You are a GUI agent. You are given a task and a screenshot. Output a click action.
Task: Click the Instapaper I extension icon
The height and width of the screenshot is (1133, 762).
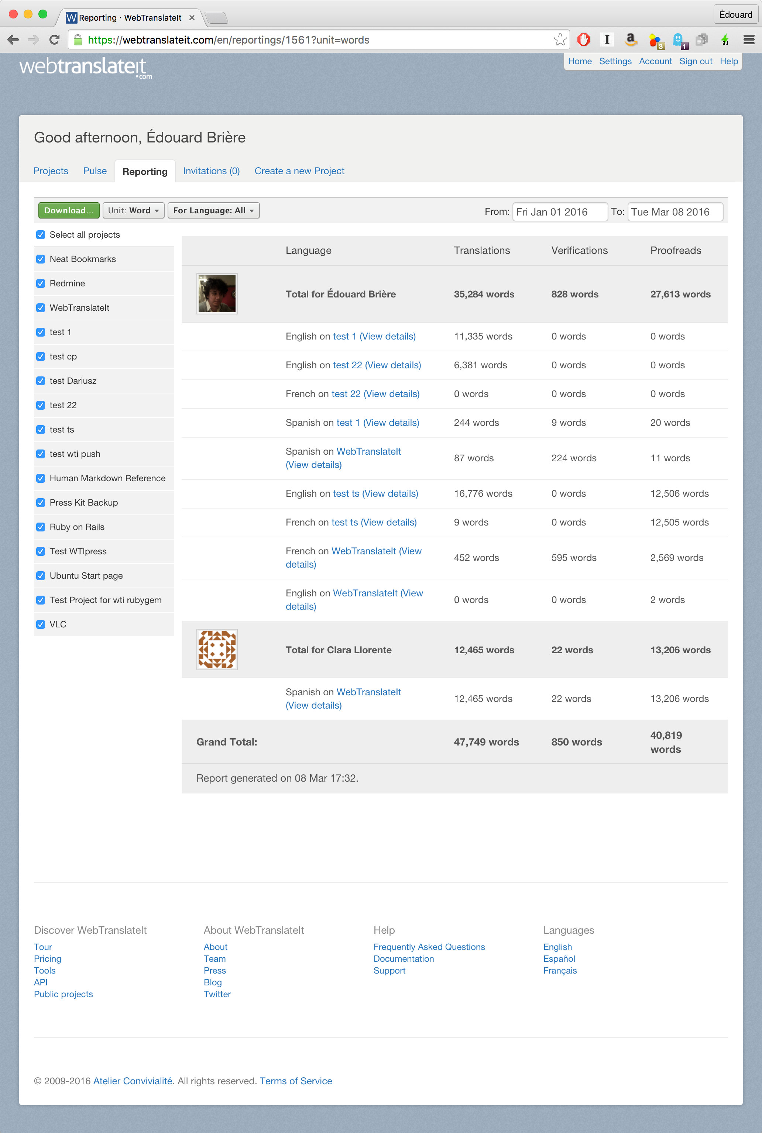(607, 40)
